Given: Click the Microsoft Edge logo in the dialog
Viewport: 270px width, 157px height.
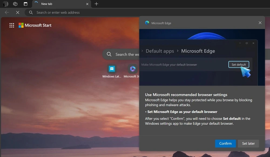Looking at the screenshot, I should pyautogui.click(x=147, y=23).
